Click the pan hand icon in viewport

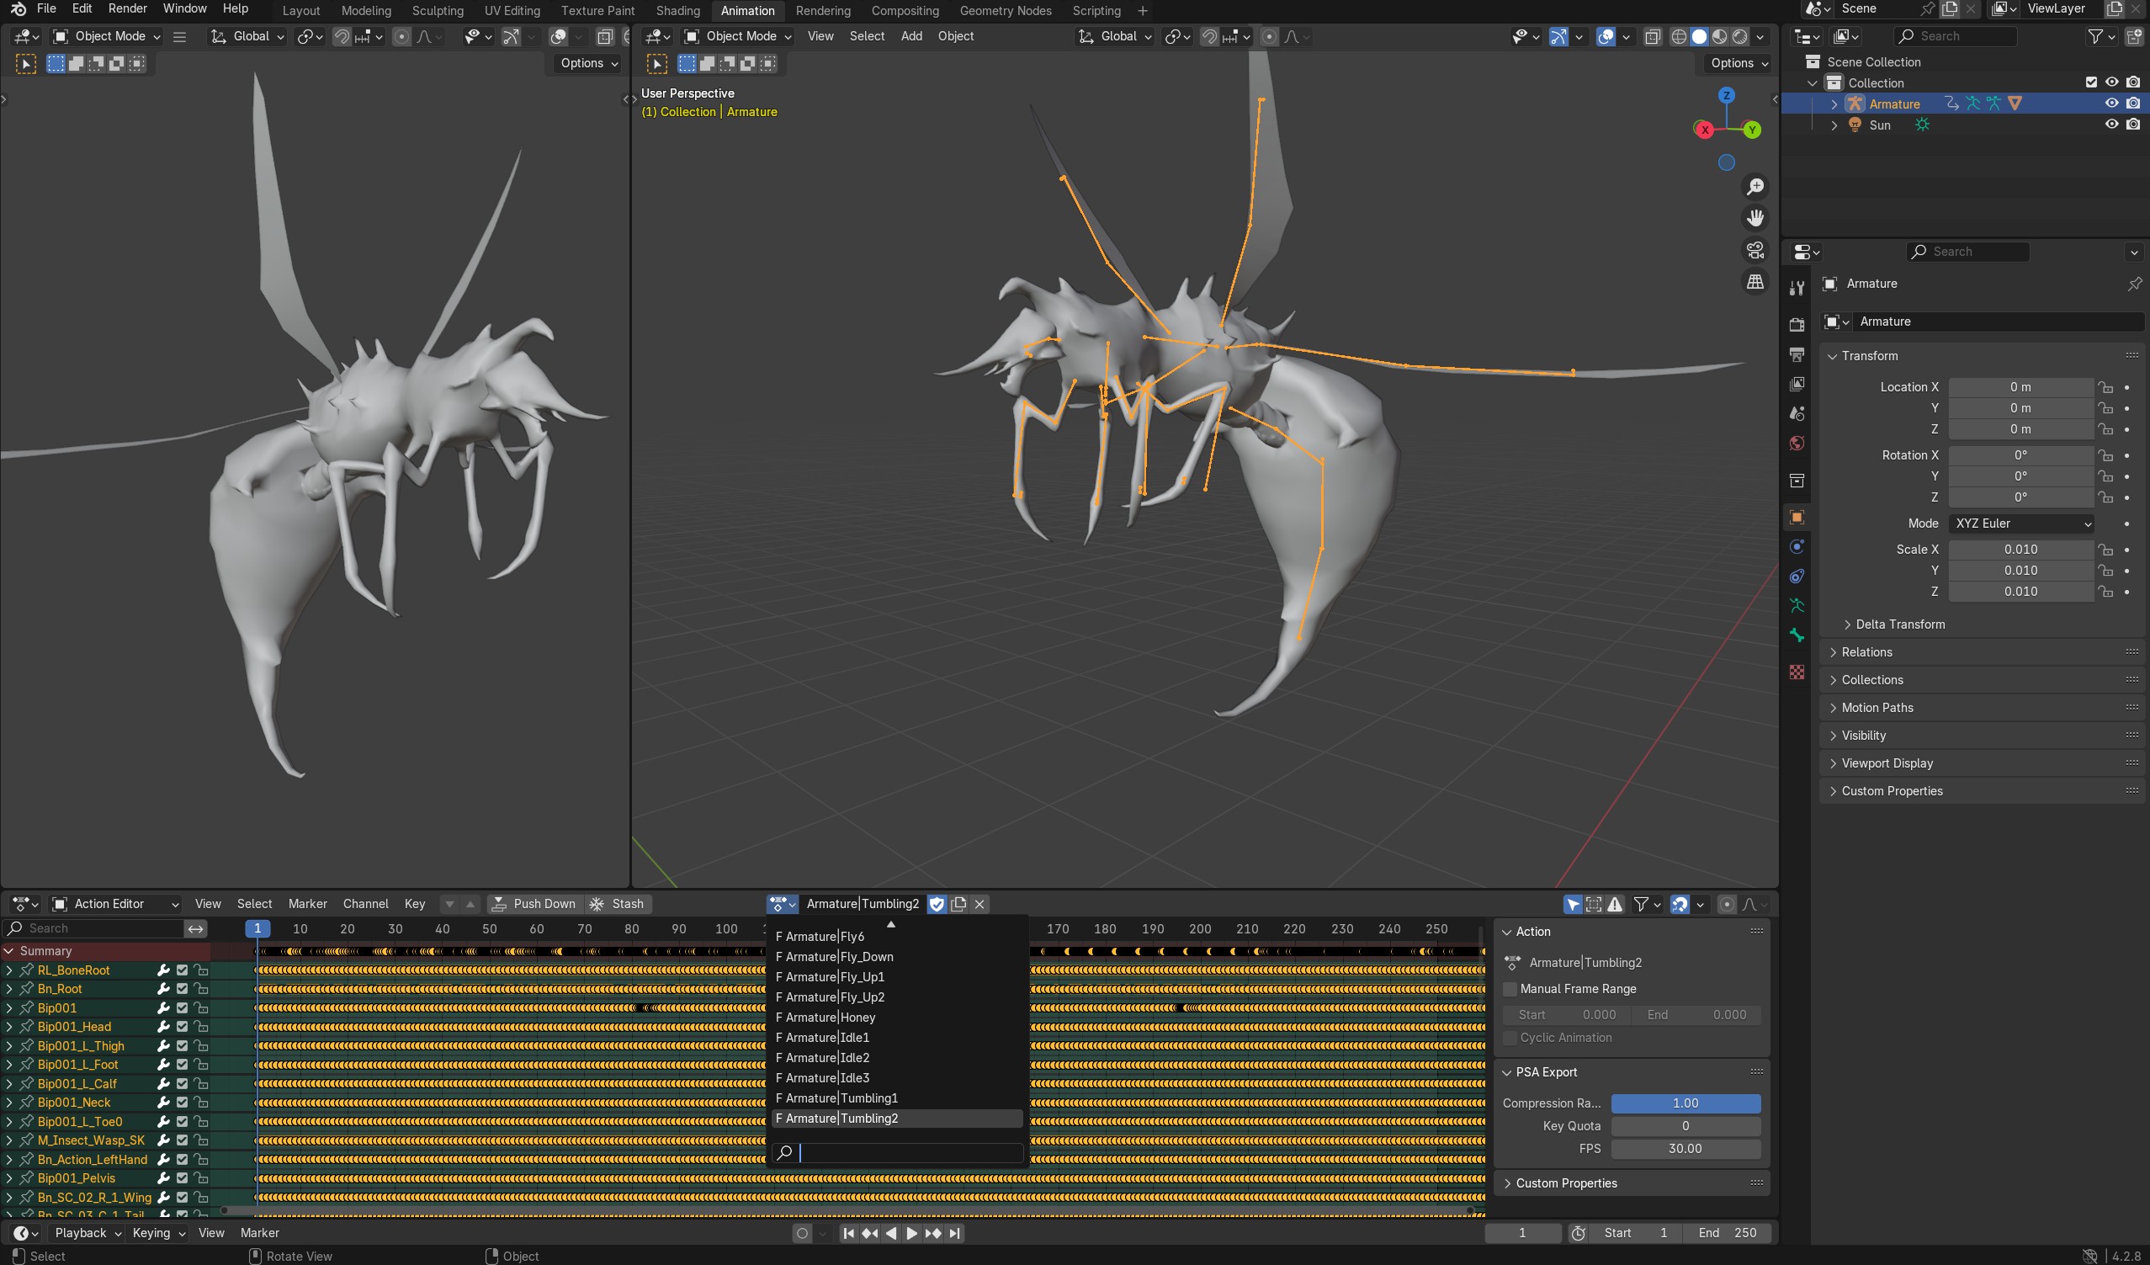pos(1755,219)
